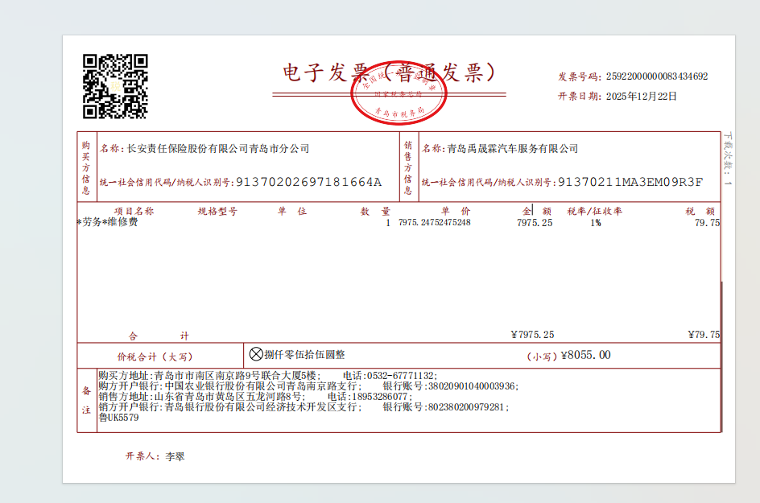Click the license plate 鲁UK5579 in remarks

tap(118, 418)
